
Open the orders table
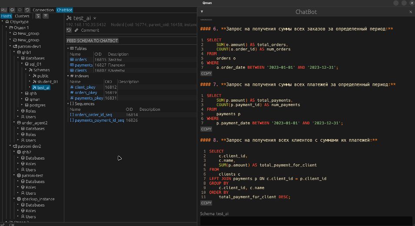click(81, 60)
